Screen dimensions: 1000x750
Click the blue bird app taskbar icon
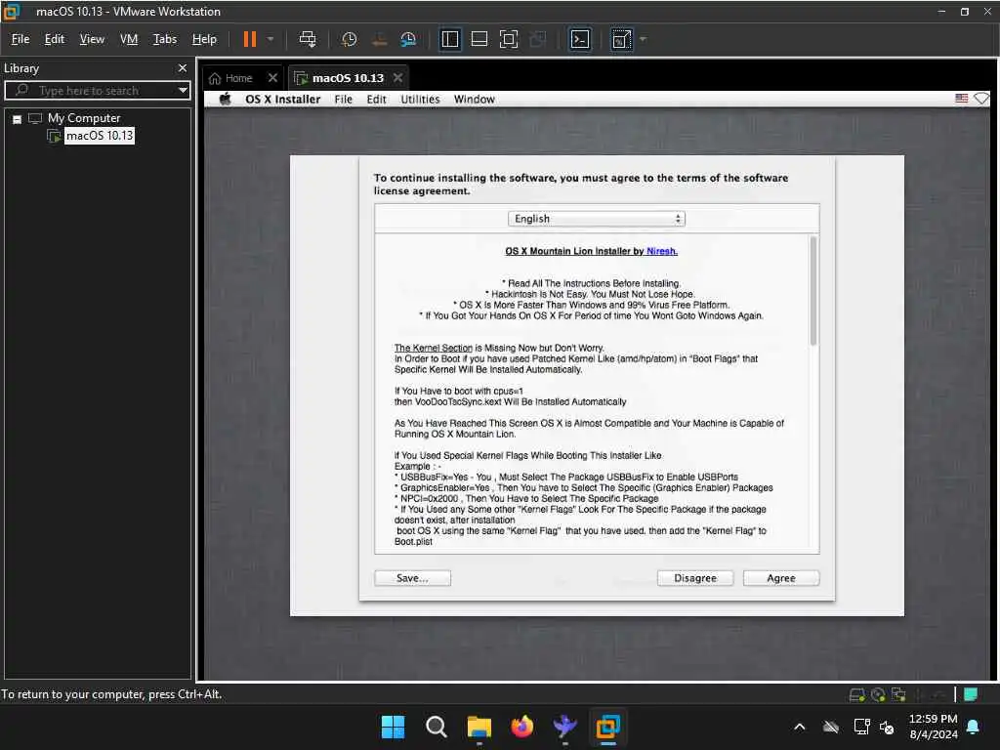[565, 727]
